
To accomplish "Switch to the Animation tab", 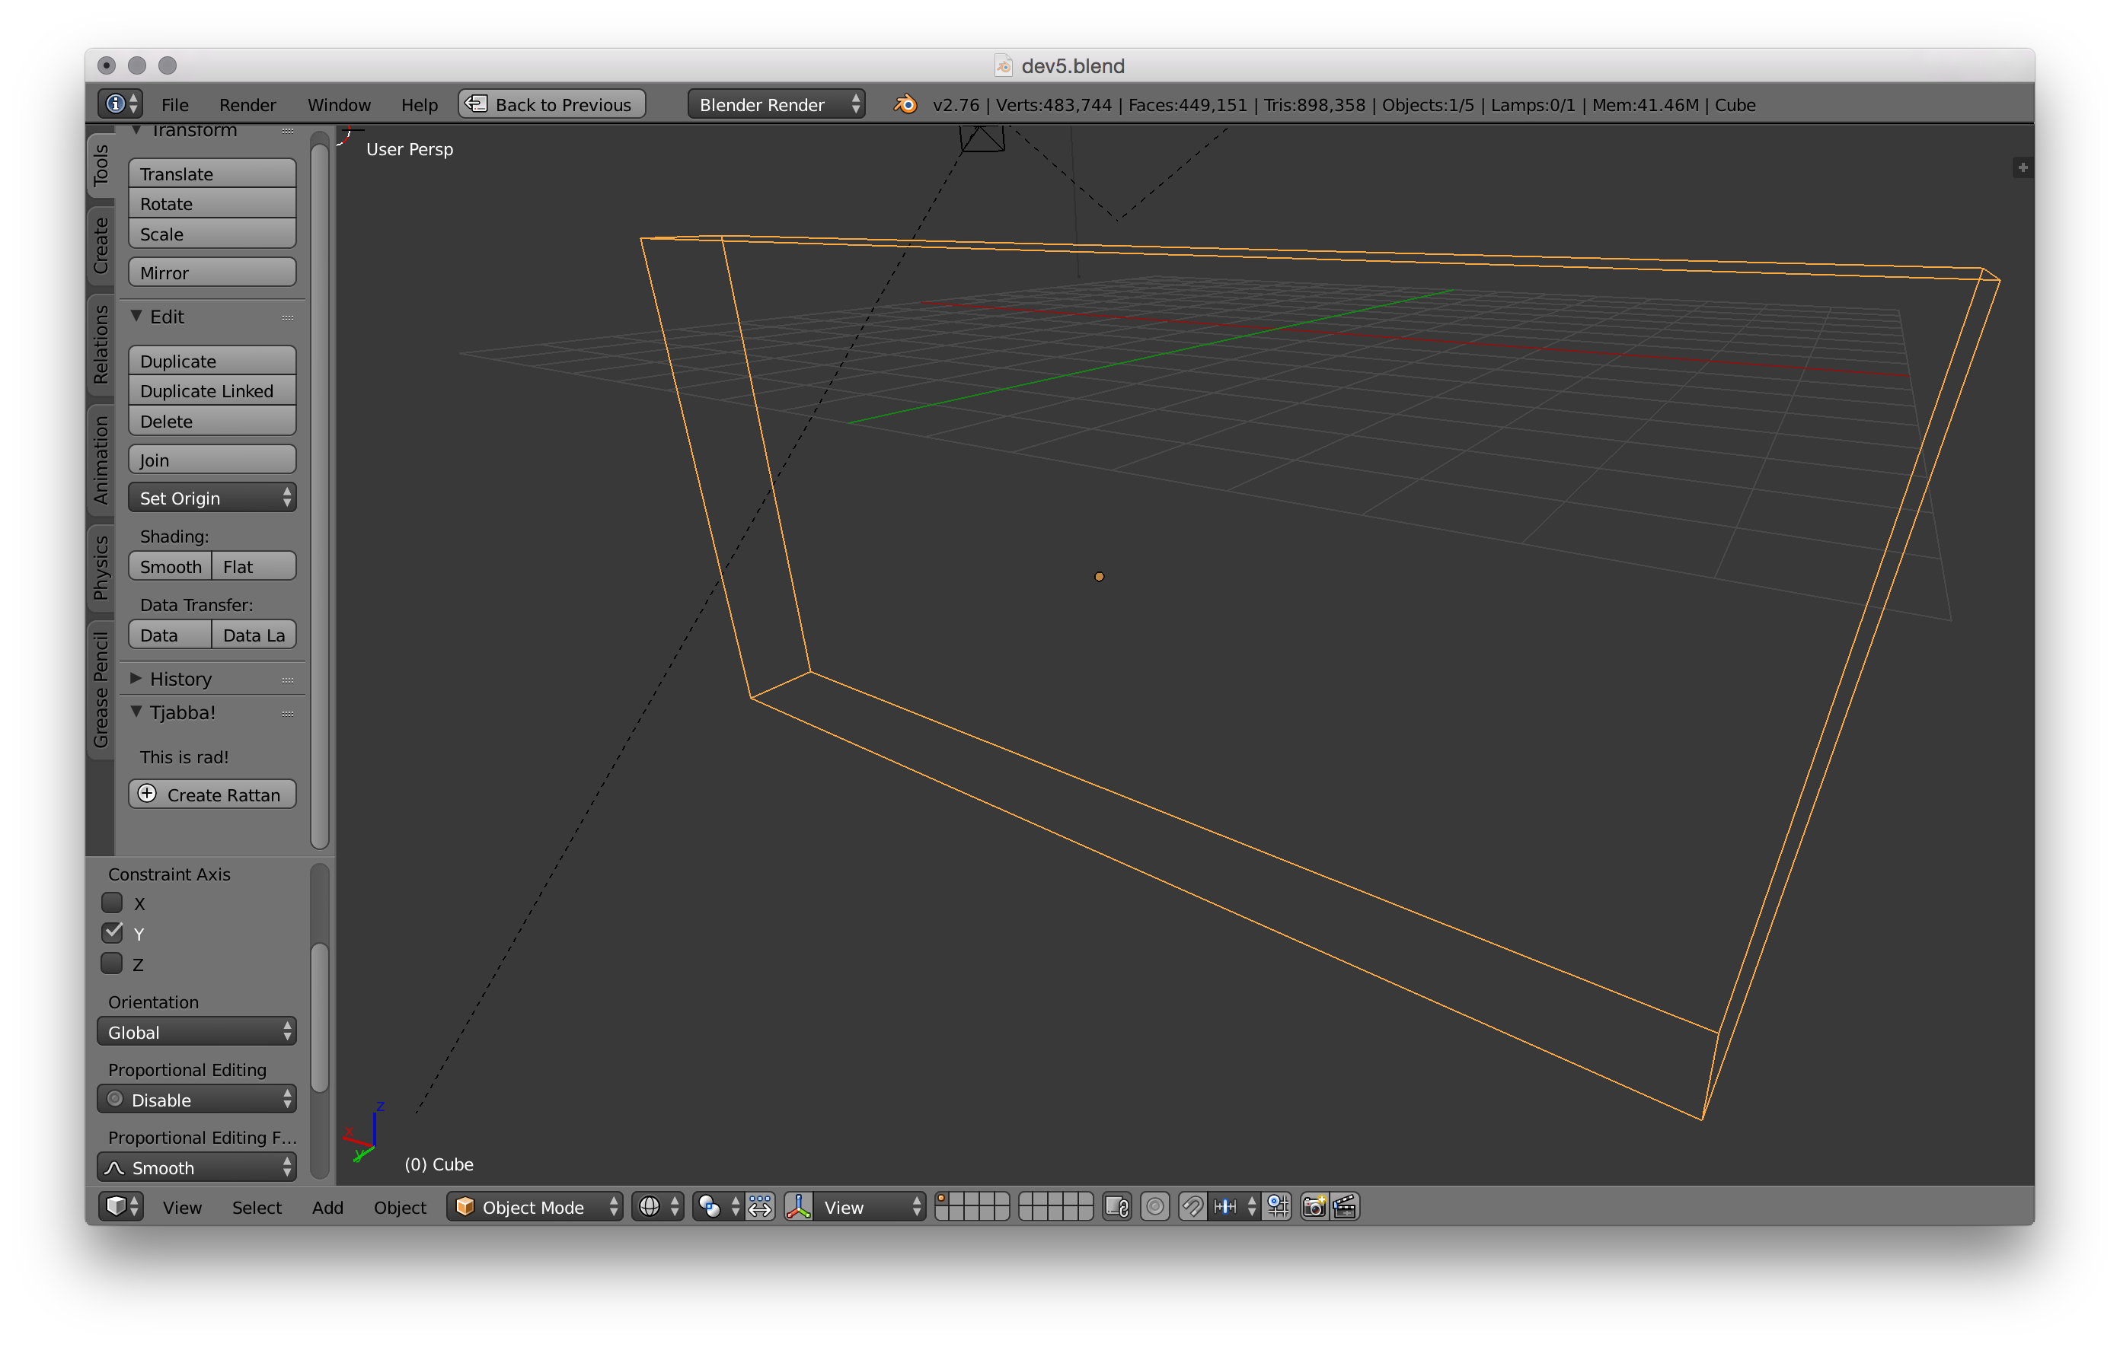I will click(101, 459).
